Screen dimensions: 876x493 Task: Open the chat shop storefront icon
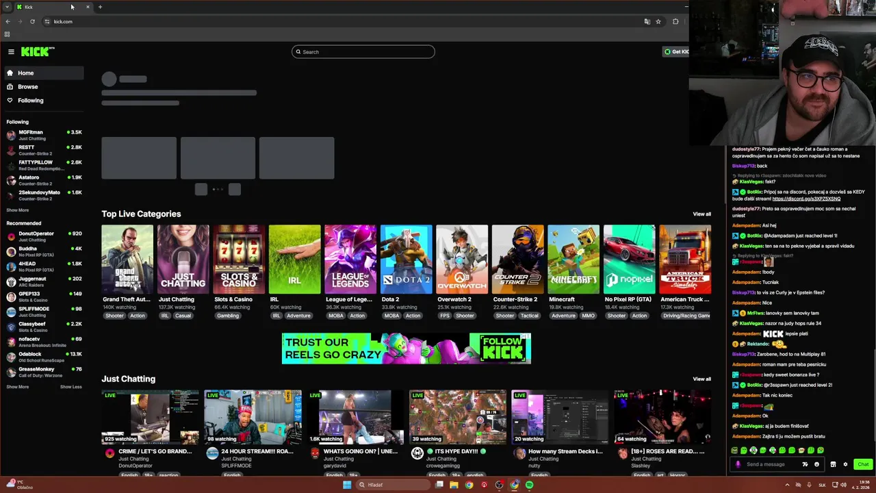[x=833, y=464]
